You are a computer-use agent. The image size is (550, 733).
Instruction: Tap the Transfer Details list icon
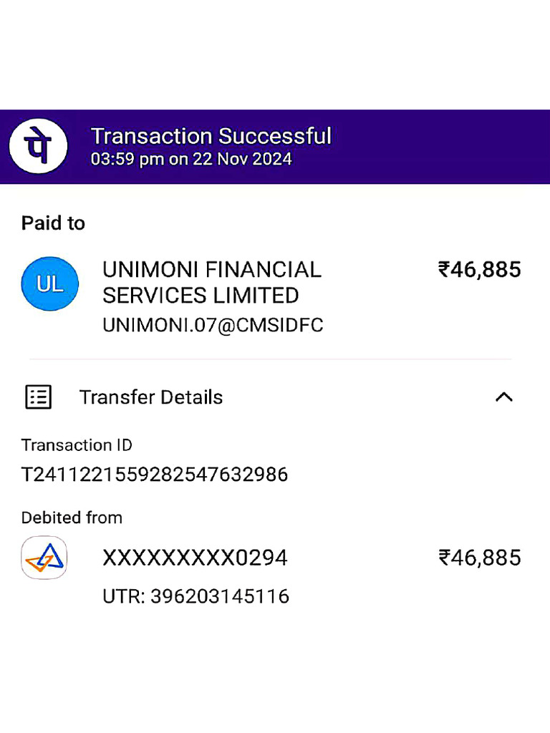[x=38, y=397]
